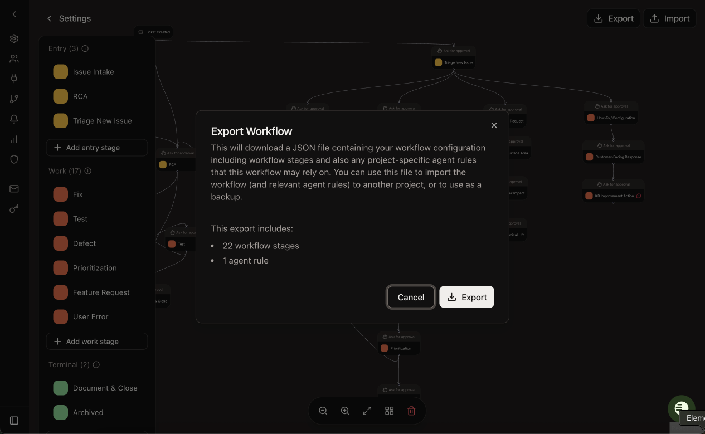Viewport: 705px width, 434px height.
Task: Click the Import button at top right
Action: pos(669,18)
